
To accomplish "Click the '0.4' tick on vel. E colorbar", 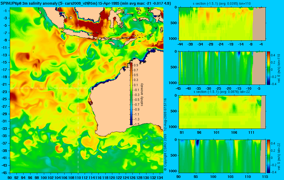I will [273, 55].
